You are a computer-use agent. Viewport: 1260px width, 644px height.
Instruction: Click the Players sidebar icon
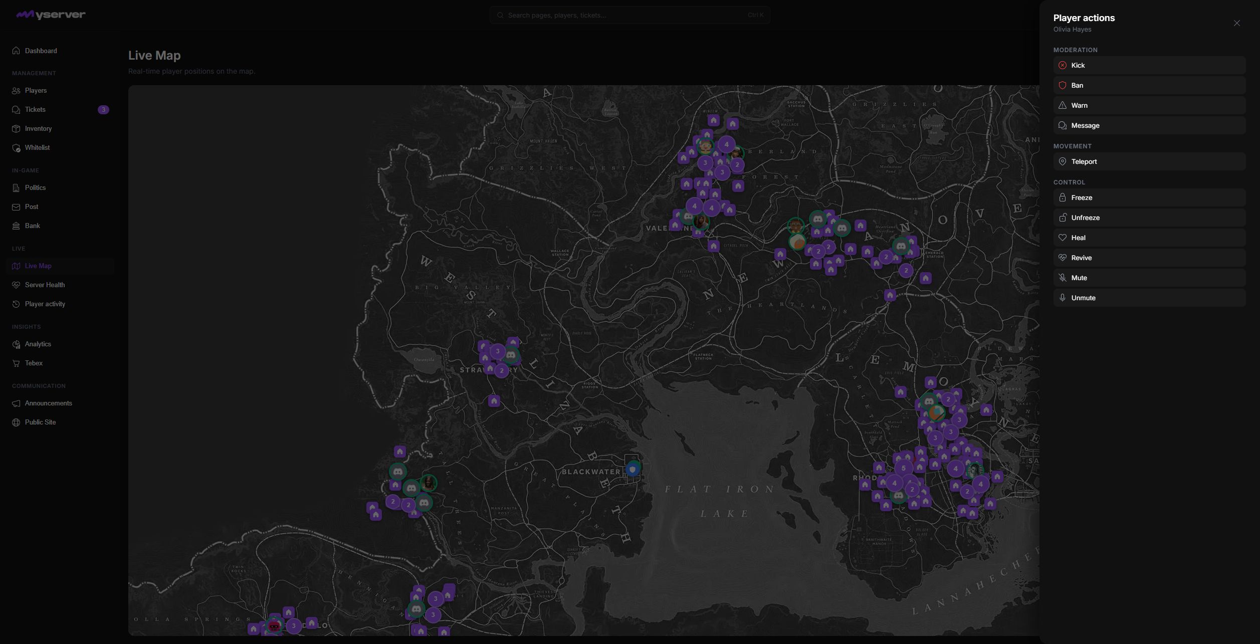point(16,91)
